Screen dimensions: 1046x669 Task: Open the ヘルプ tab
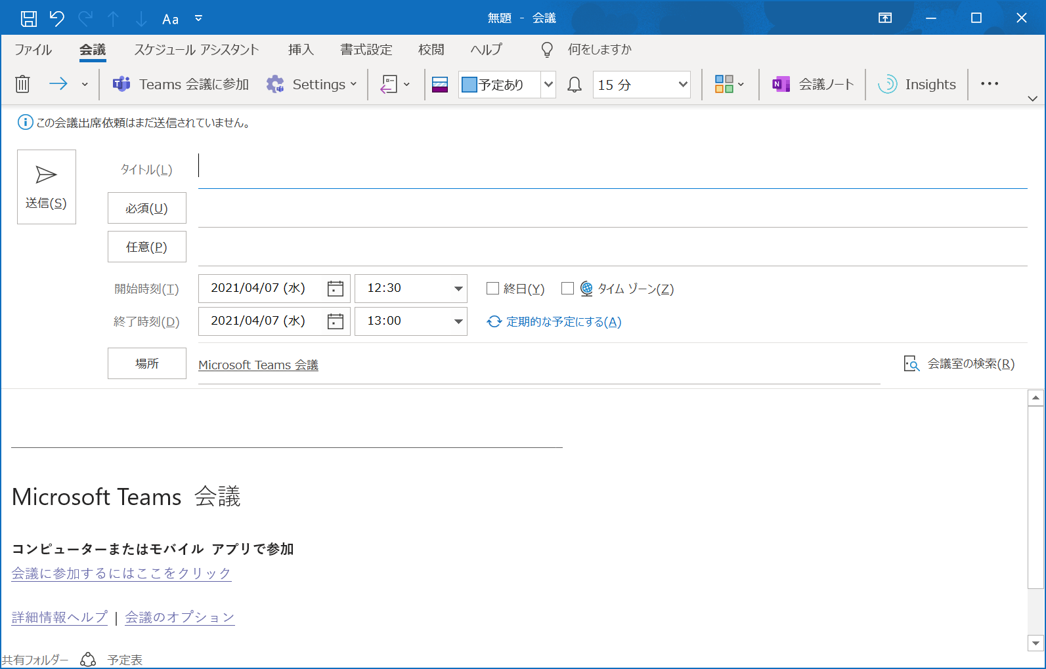coord(487,49)
